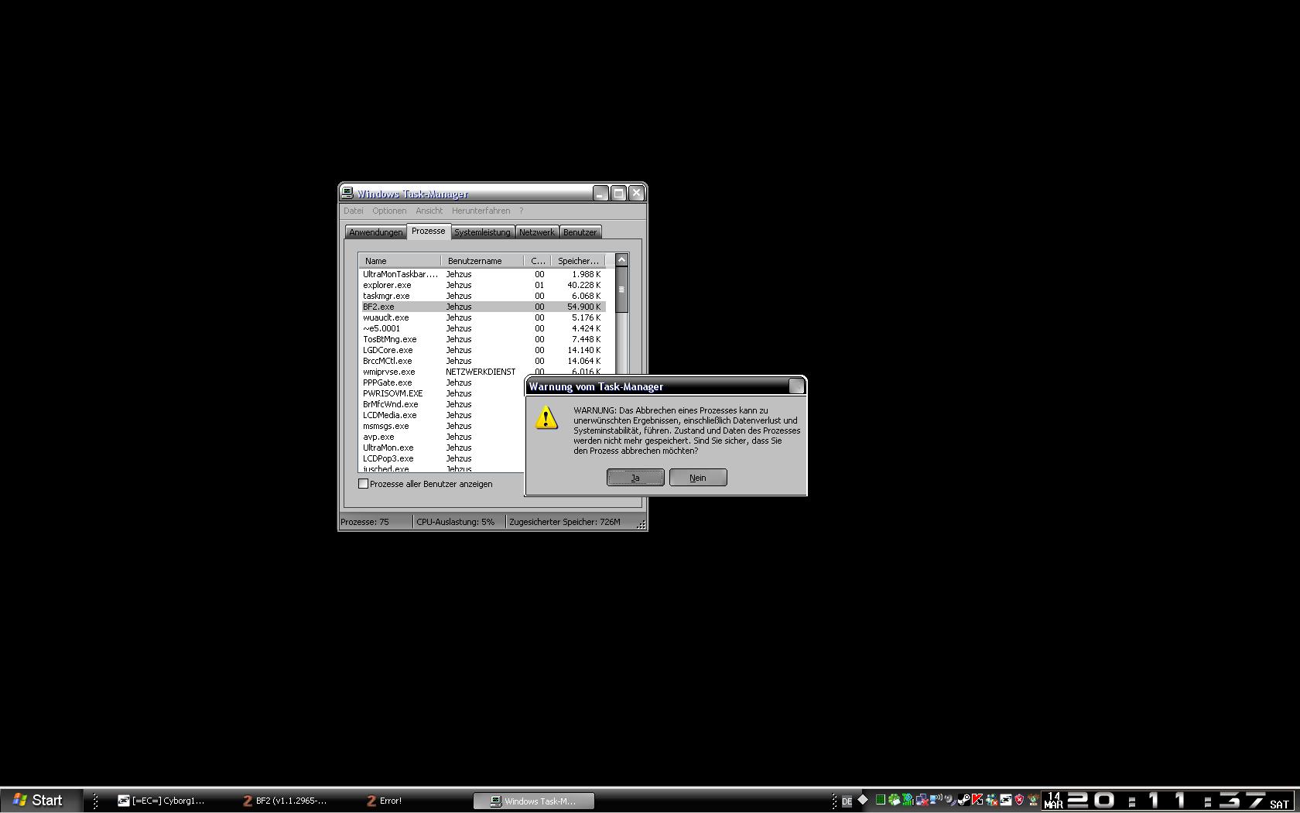
Task: Select LCDPop3.exe process
Action: point(443,458)
